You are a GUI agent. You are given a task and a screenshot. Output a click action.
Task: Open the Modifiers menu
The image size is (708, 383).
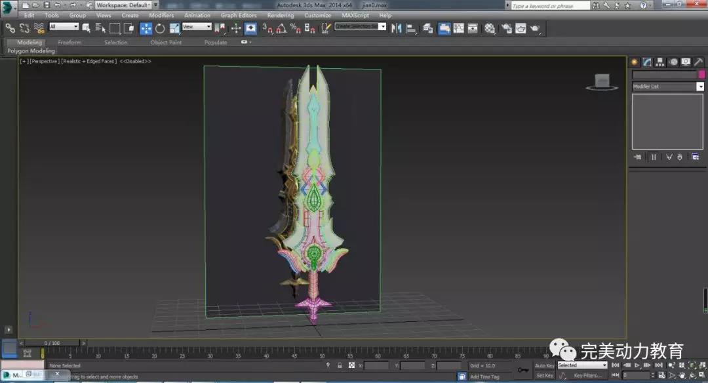pyautogui.click(x=162, y=15)
